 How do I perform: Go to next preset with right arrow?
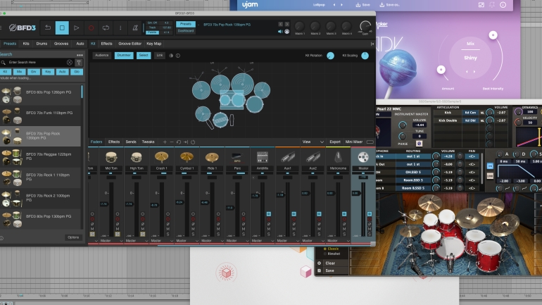pyautogui.click(x=287, y=24)
